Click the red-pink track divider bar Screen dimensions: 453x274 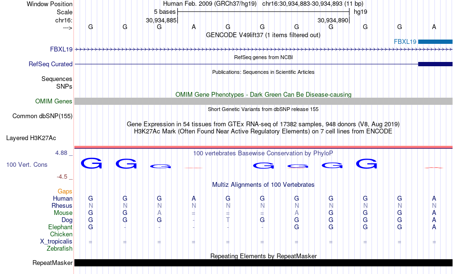pos(264,147)
